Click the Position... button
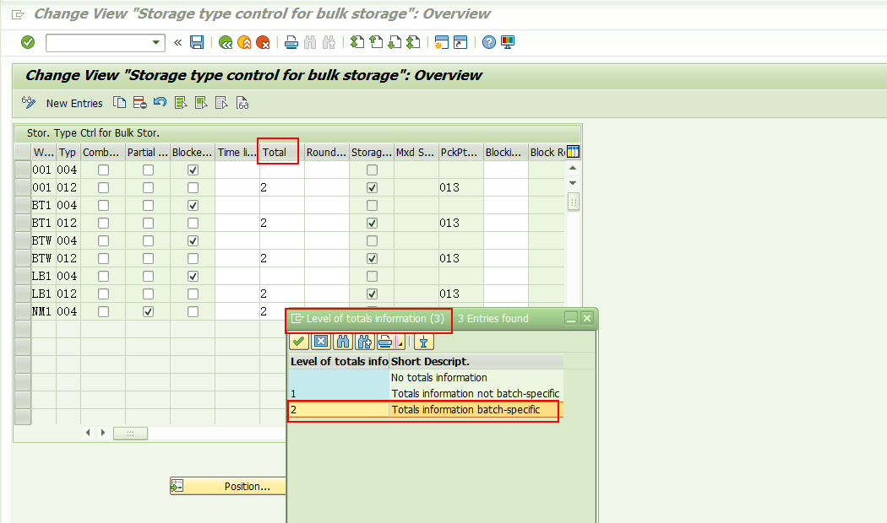The height and width of the screenshot is (523, 887). (228, 486)
